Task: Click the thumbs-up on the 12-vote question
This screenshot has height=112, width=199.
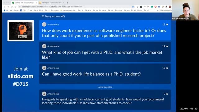Action: 167,68
